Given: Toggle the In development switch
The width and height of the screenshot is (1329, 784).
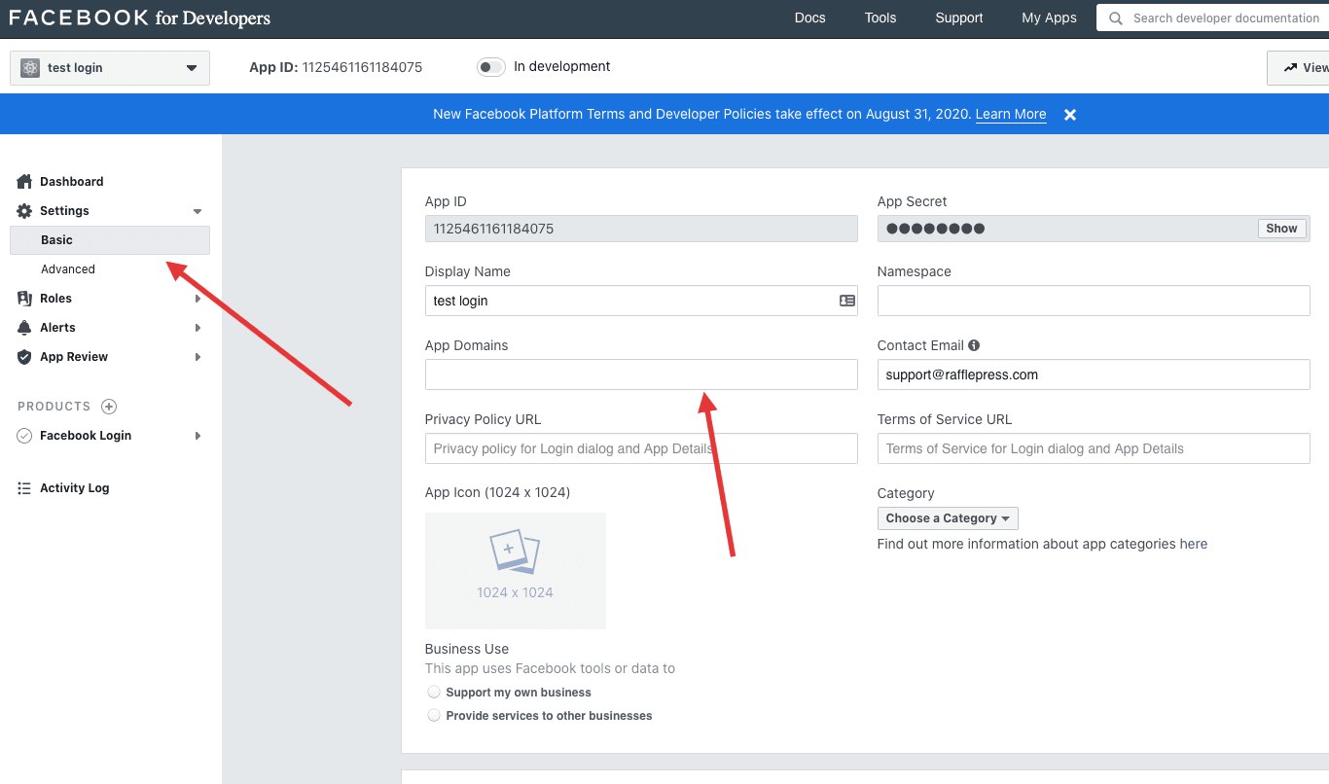Looking at the screenshot, I should tap(491, 66).
